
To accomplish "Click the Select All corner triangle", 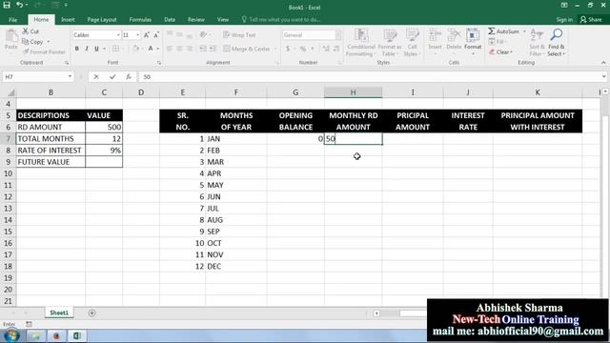I will click(10, 92).
